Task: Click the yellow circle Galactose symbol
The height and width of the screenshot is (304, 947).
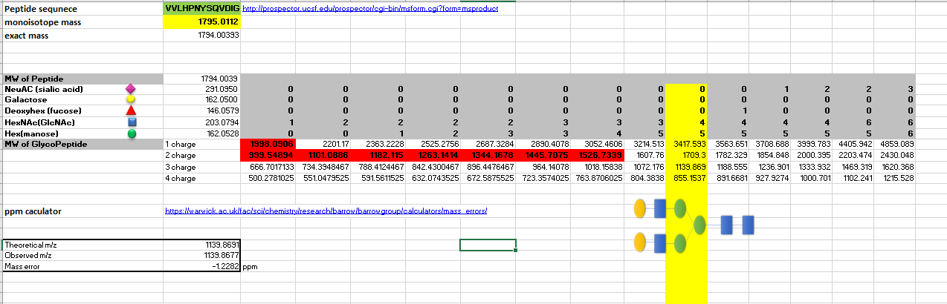Action: [132, 99]
